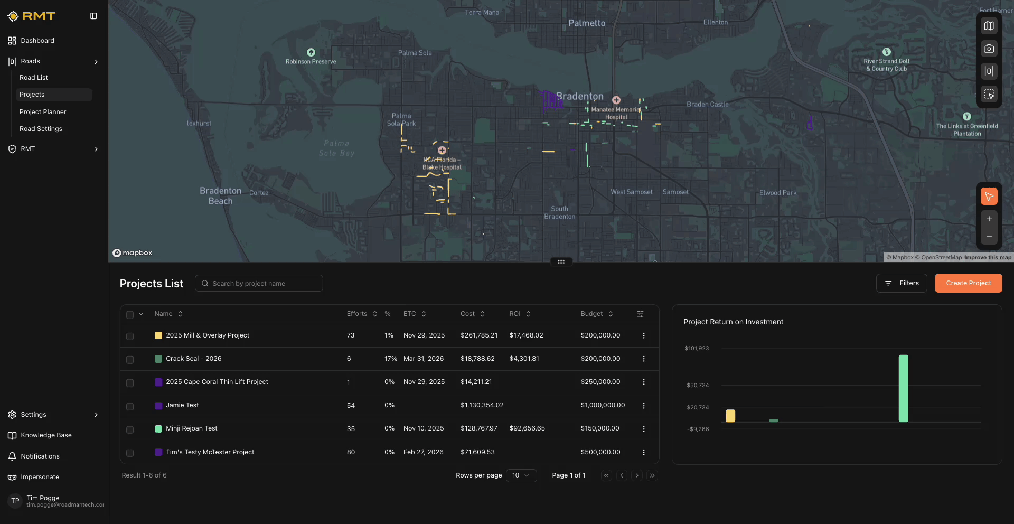Screen dimensions: 1014x524
Task: Open the Rows per page dropdown
Action: (x=521, y=475)
